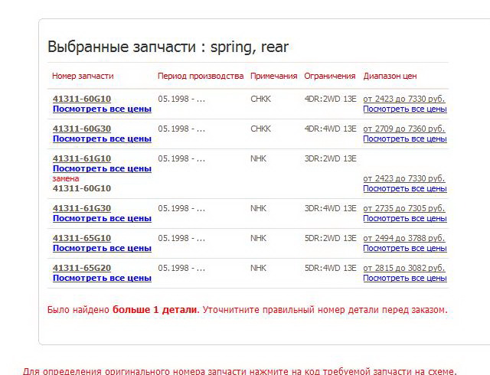Open price range 'от 2735 до 7305 руб.'

coord(403,208)
